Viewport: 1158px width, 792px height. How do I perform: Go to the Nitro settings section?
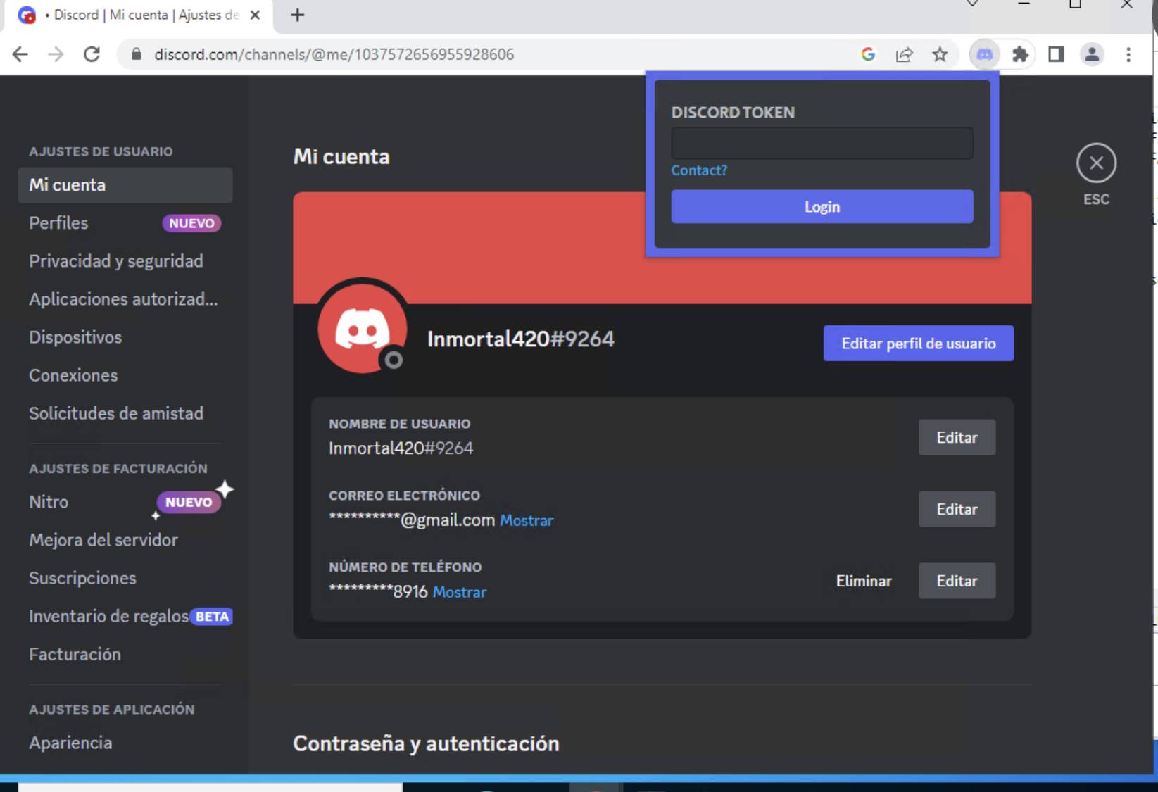pyautogui.click(x=49, y=502)
